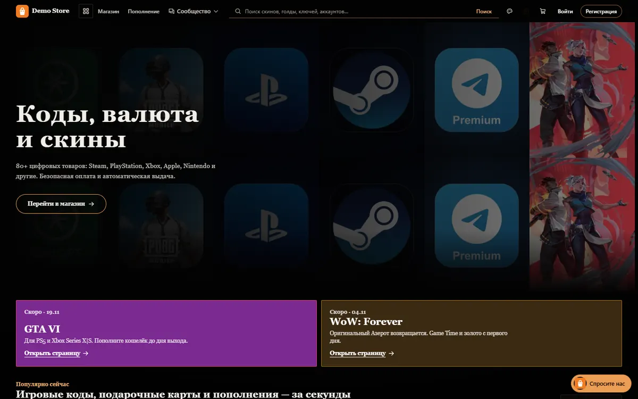Open the Магазин menu item
This screenshot has height=399, width=638.
point(108,11)
